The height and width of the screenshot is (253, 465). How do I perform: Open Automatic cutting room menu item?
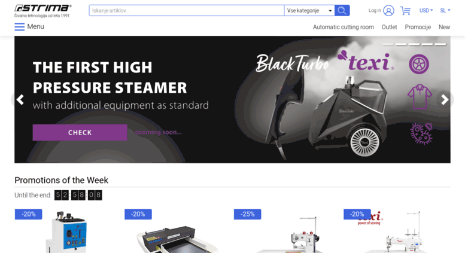point(343,27)
